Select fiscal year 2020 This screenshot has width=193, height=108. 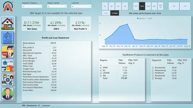click(148, 6)
